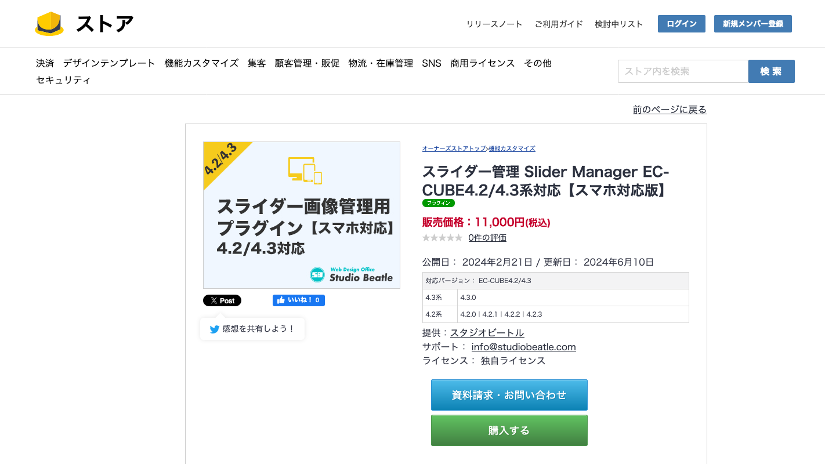
Task: Click the X Post share button
Action: (x=222, y=300)
